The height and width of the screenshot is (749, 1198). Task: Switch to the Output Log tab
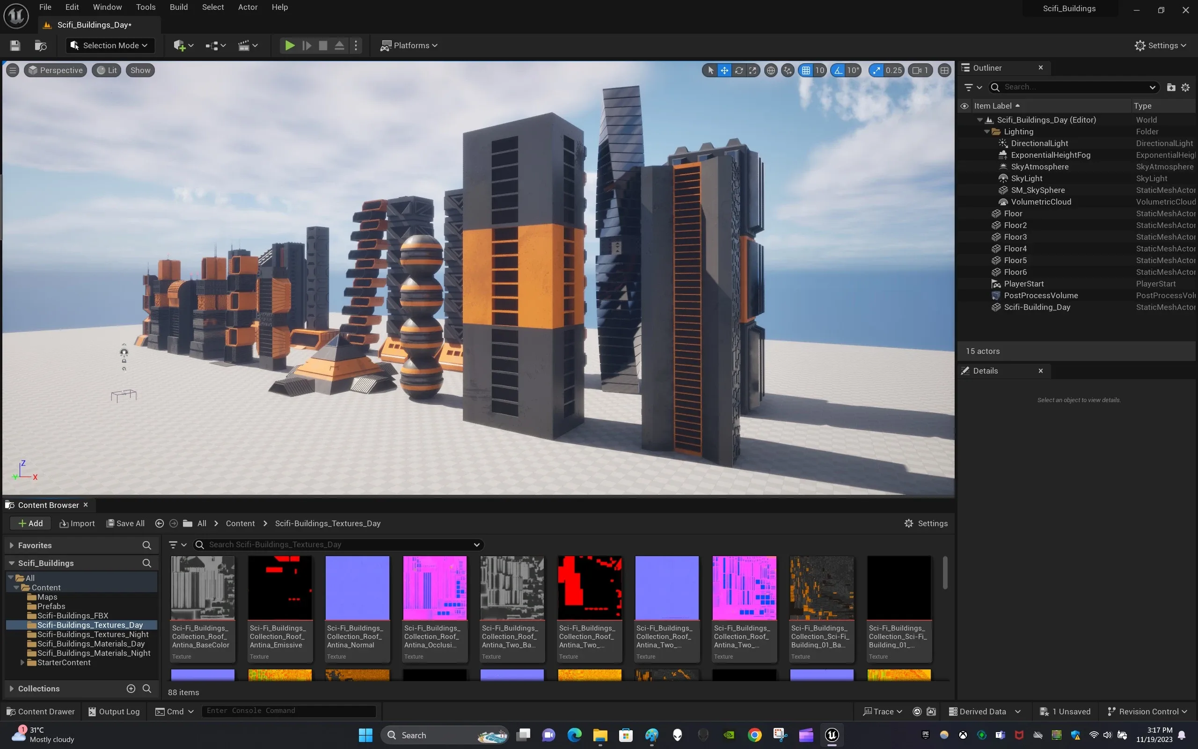click(x=113, y=711)
